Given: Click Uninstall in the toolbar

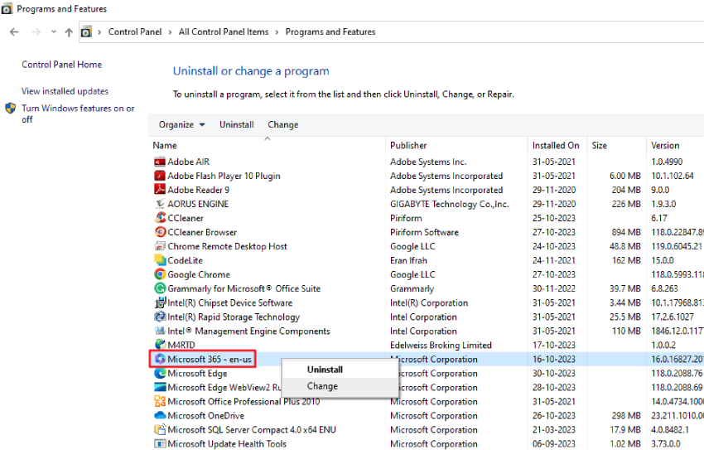Looking at the screenshot, I should pos(236,125).
